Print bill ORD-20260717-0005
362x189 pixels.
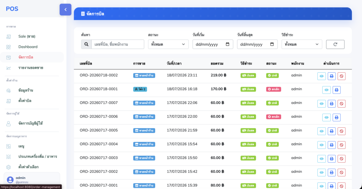pos(332,131)
